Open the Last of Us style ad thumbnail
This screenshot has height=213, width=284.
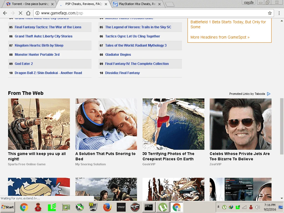point(106,189)
